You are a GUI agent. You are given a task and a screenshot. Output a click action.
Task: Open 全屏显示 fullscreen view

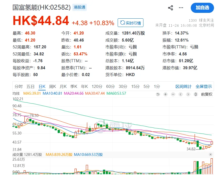pyautogui.click(x=204, y=87)
